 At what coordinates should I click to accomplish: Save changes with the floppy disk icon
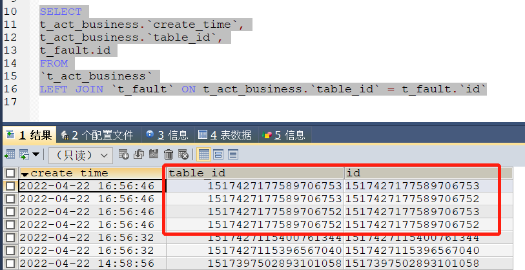pyautogui.click(x=154, y=154)
